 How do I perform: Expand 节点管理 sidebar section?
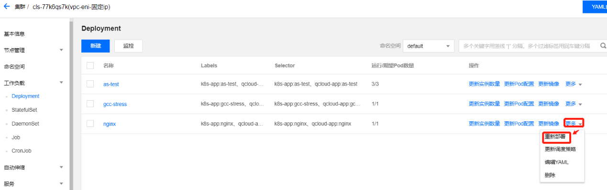tap(34, 50)
